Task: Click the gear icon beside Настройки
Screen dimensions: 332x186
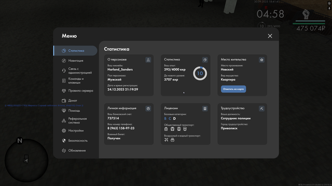Action: (64, 131)
